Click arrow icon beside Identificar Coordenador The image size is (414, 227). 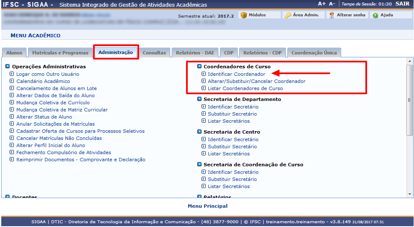click(x=204, y=74)
